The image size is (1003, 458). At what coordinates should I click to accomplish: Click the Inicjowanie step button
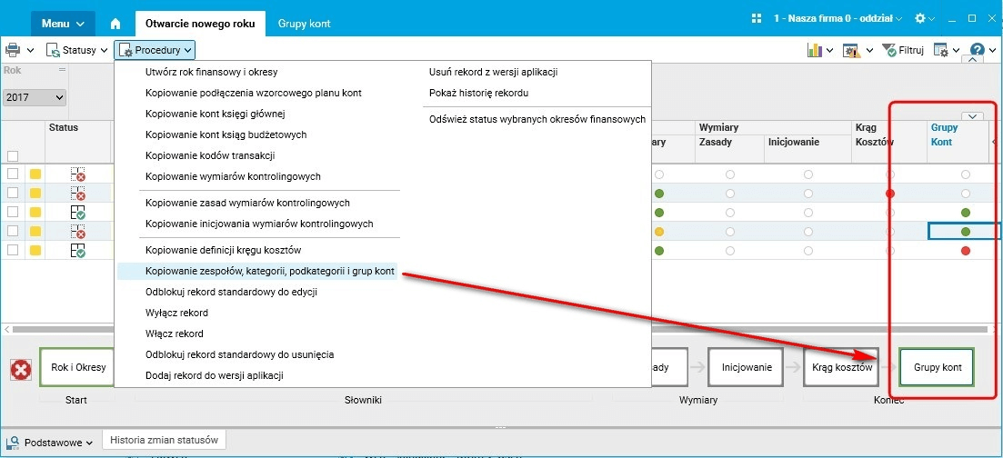(747, 367)
